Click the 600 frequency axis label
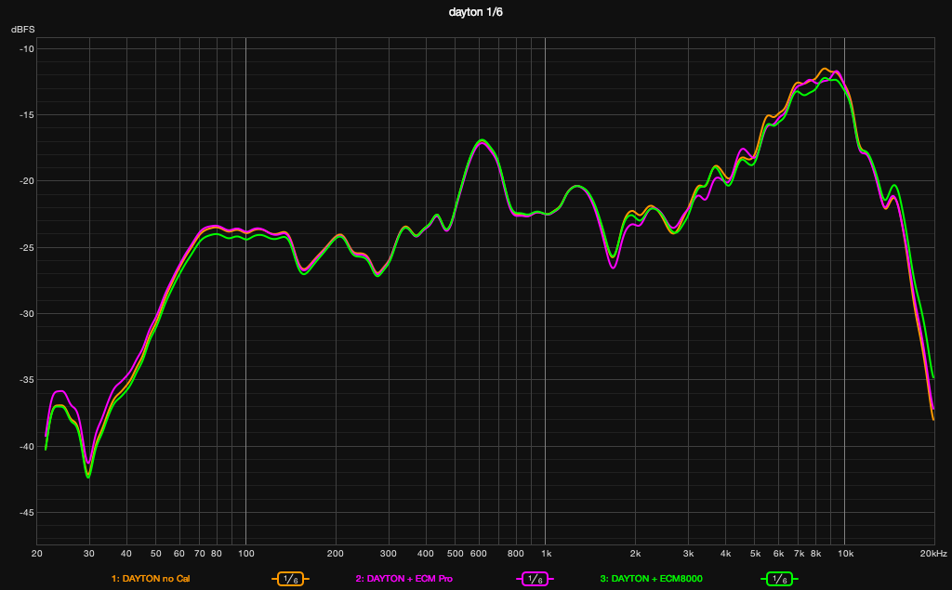This screenshot has height=590, width=952. (x=479, y=554)
